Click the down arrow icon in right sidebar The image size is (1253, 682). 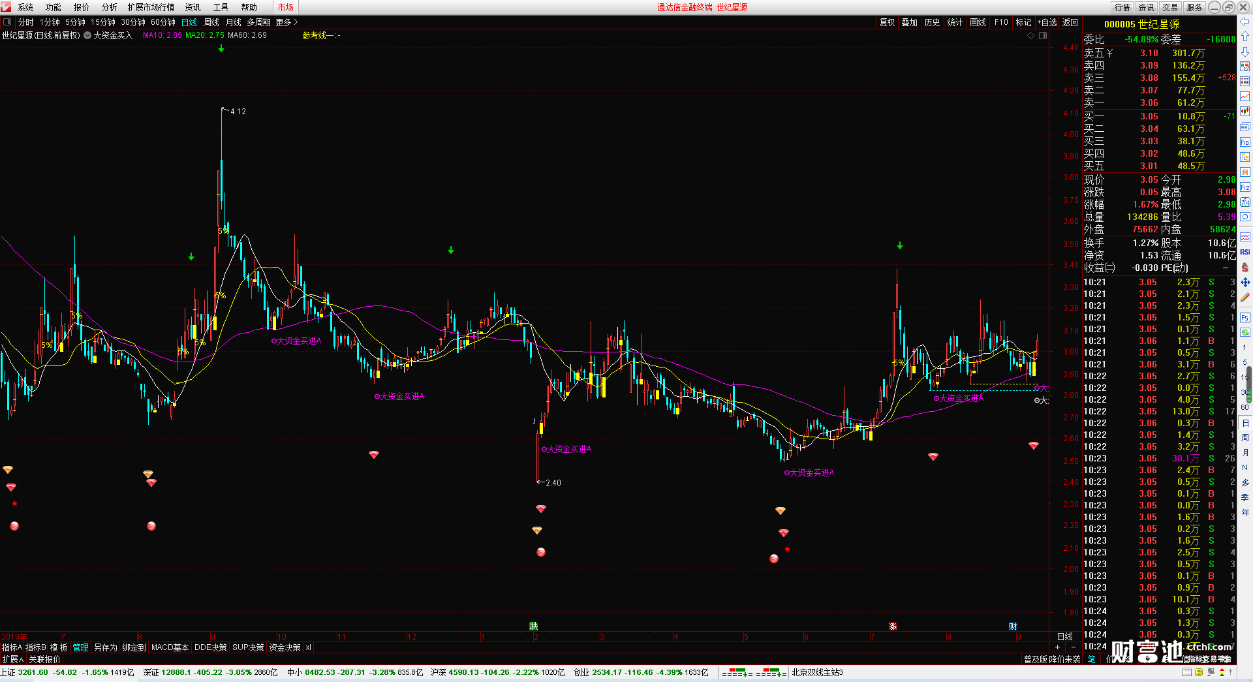[x=1245, y=52]
